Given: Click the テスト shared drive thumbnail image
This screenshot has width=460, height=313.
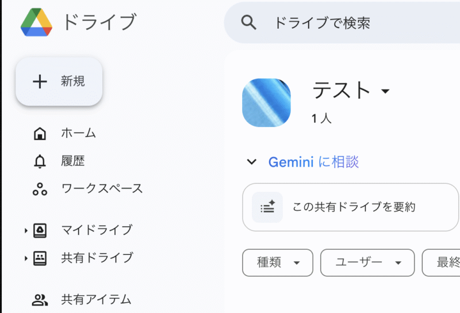Looking at the screenshot, I should (x=266, y=103).
